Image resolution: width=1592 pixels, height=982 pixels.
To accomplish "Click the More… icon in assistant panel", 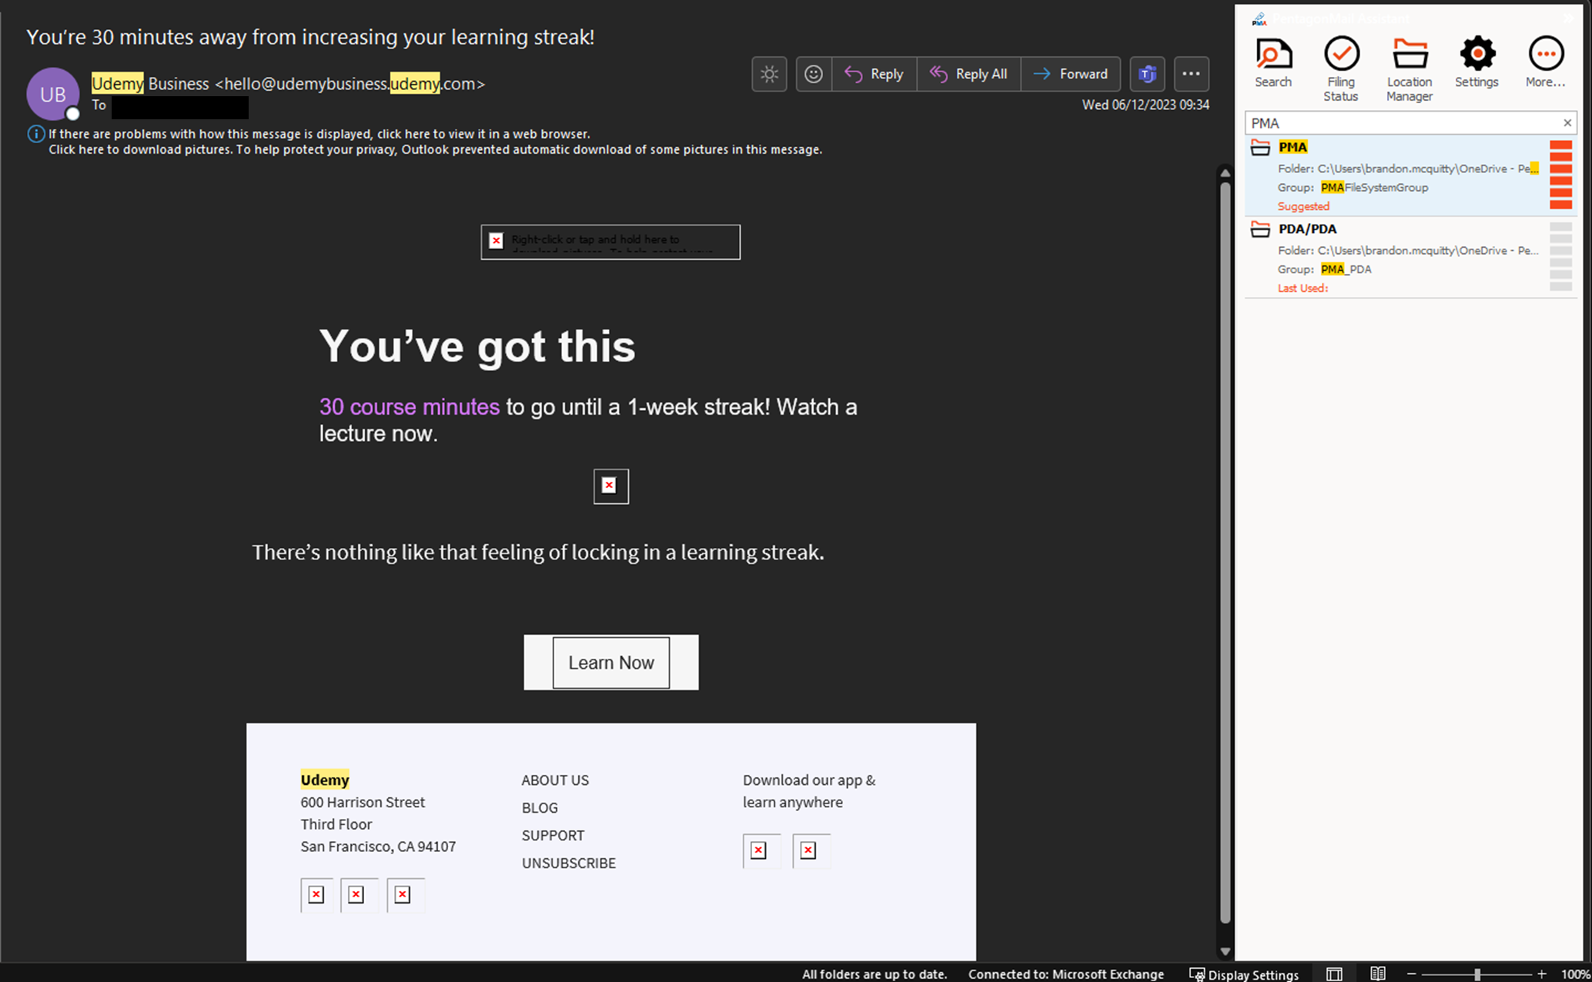I will pos(1545,63).
